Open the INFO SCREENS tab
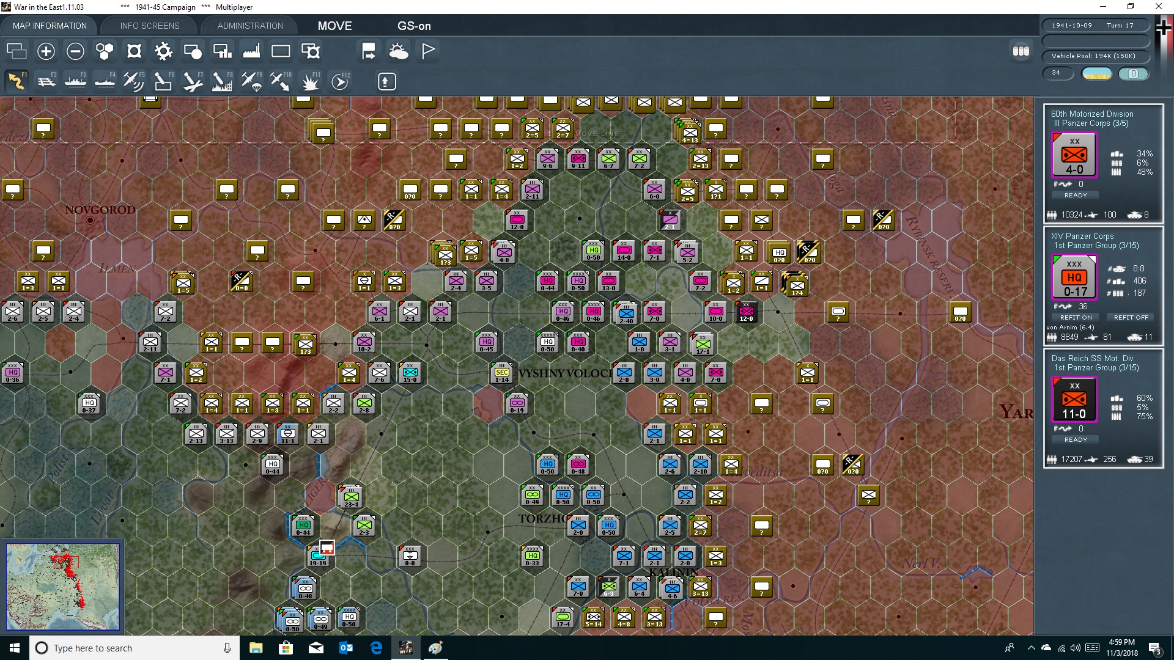 pos(150,26)
